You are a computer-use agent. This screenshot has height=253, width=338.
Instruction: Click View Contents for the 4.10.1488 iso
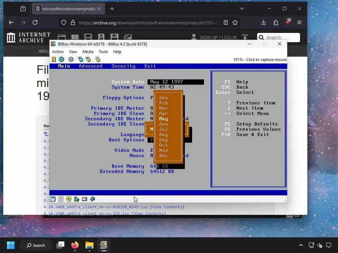(x=167, y=207)
